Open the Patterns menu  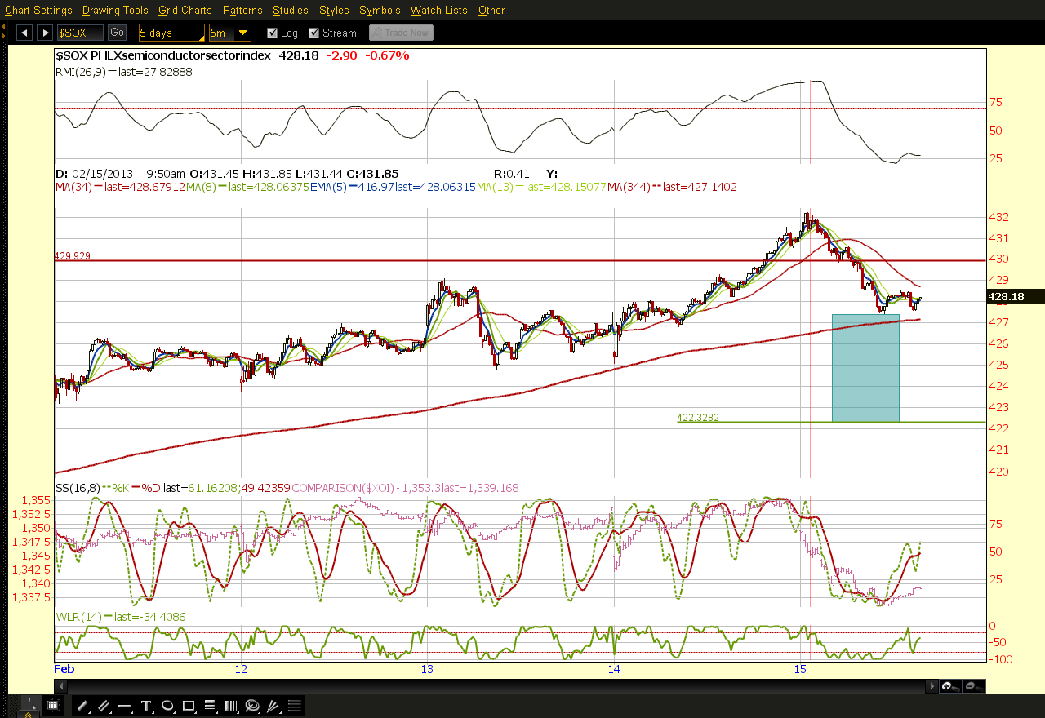[242, 10]
